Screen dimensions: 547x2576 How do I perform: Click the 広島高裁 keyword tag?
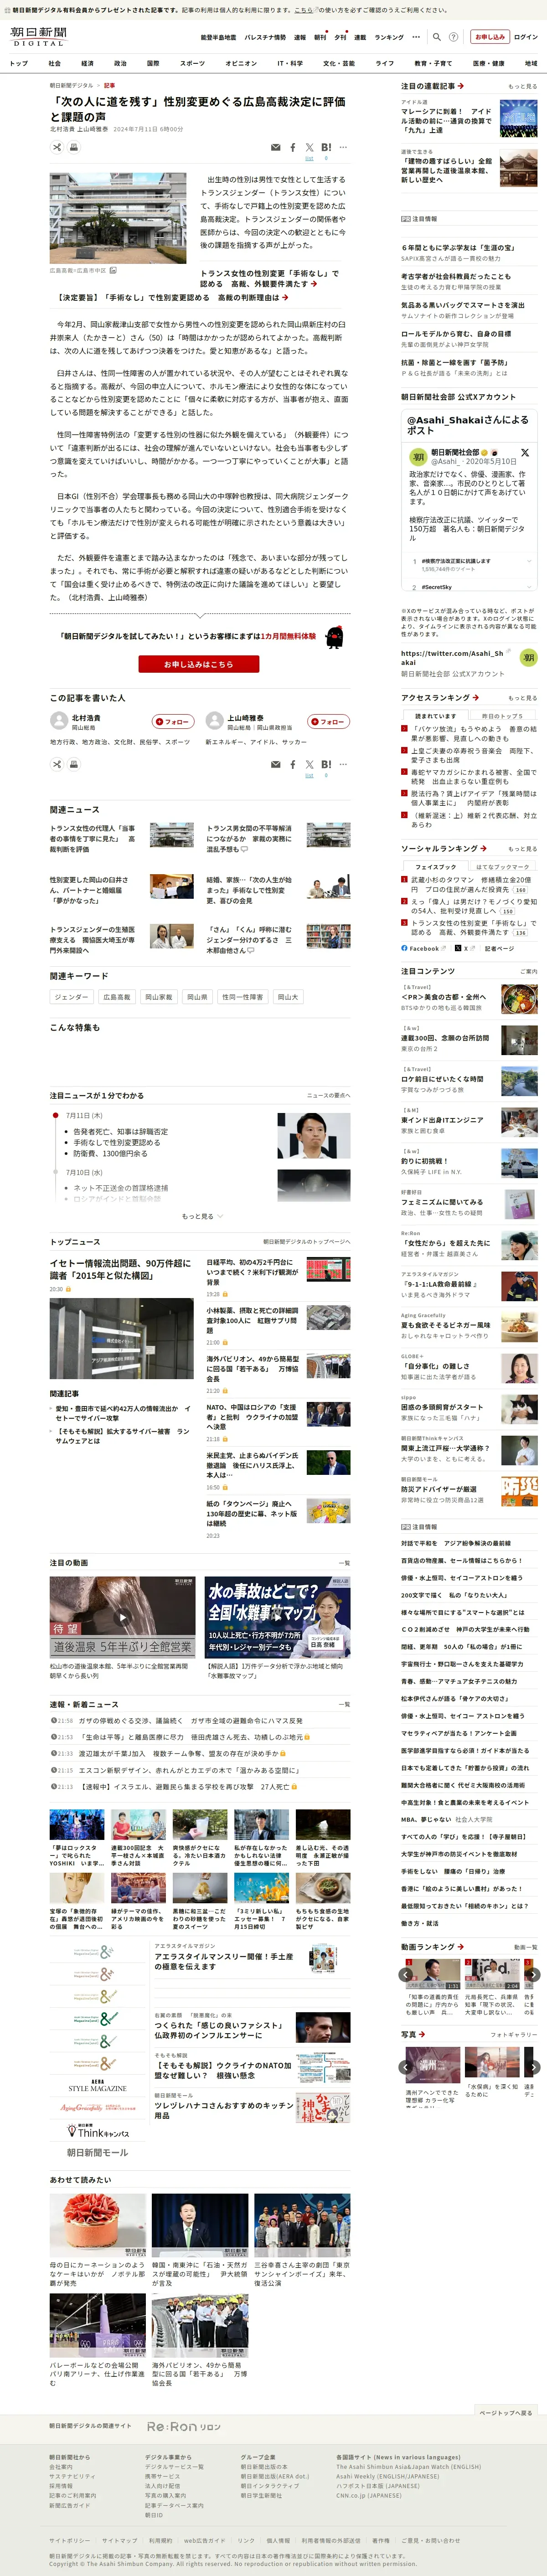pyautogui.click(x=117, y=997)
